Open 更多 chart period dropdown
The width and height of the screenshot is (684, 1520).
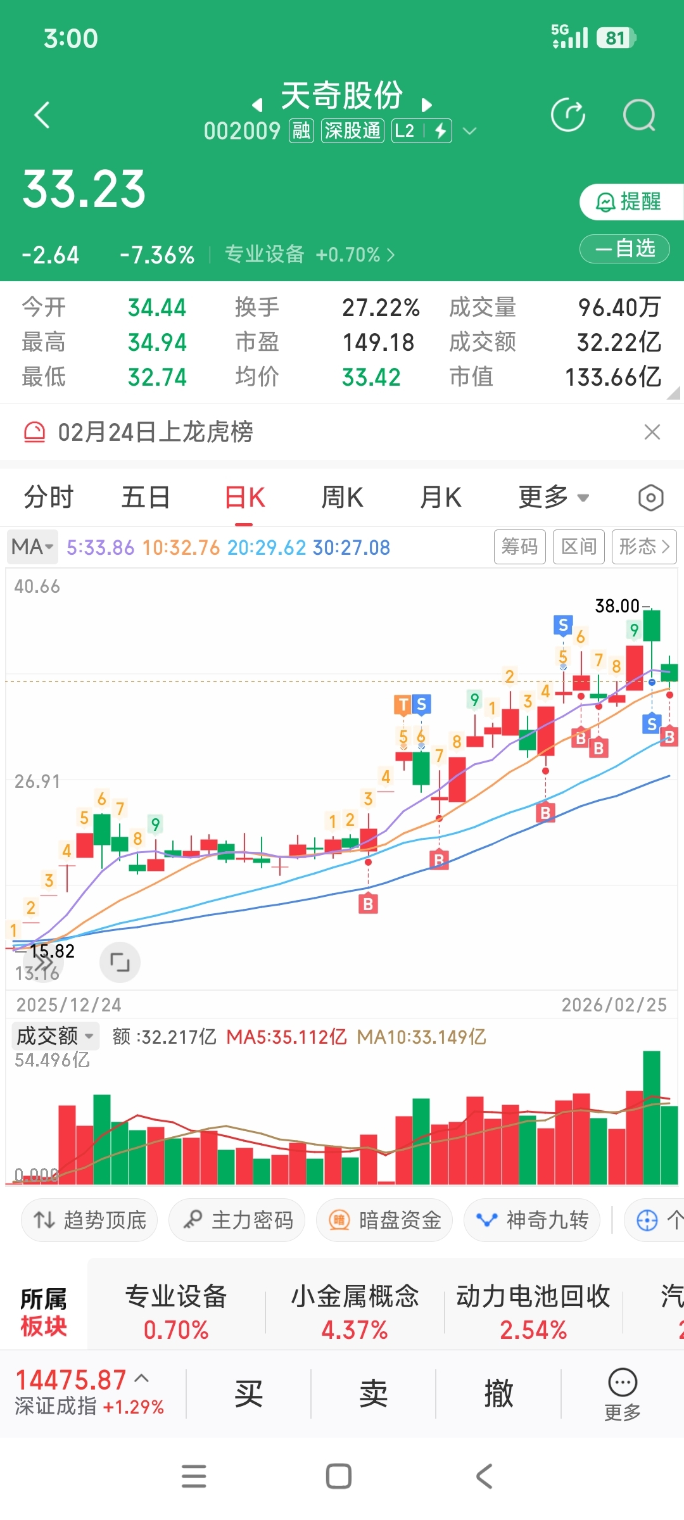[x=554, y=497]
